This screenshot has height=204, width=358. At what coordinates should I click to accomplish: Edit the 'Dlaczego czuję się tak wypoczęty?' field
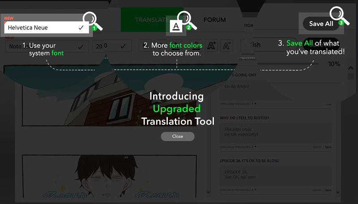pos(276,133)
